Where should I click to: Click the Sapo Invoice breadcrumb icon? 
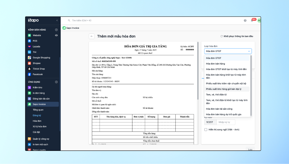64,28
